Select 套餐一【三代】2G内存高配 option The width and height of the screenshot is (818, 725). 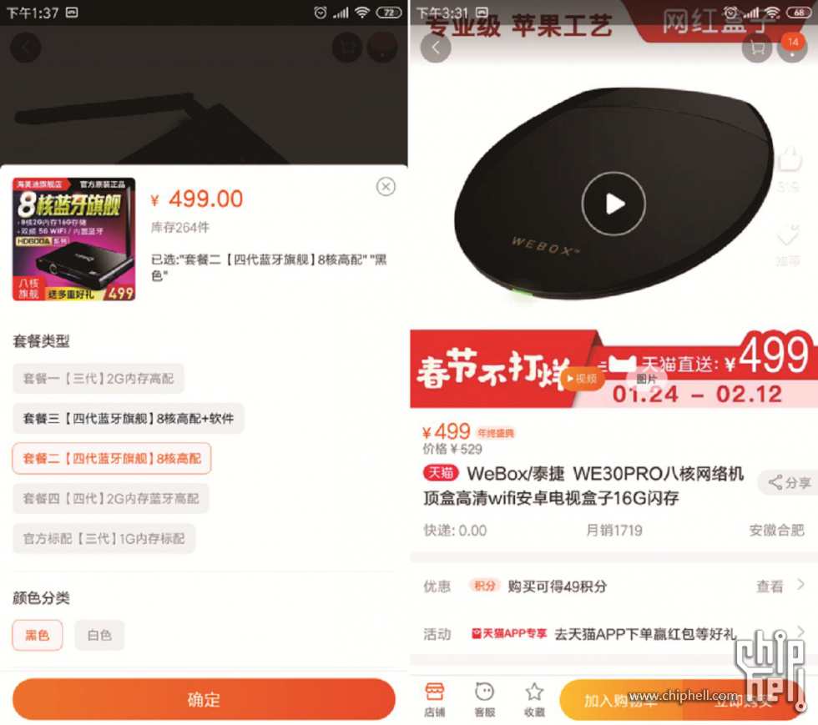[98, 378]
